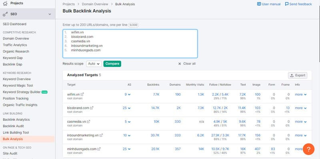320x159 pixels.
Task: Click Projects breadcrumb link
Action: (x=68, y=4)
